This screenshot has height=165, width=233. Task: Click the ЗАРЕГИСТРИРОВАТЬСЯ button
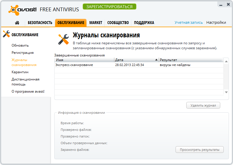[x=109, y=7]
